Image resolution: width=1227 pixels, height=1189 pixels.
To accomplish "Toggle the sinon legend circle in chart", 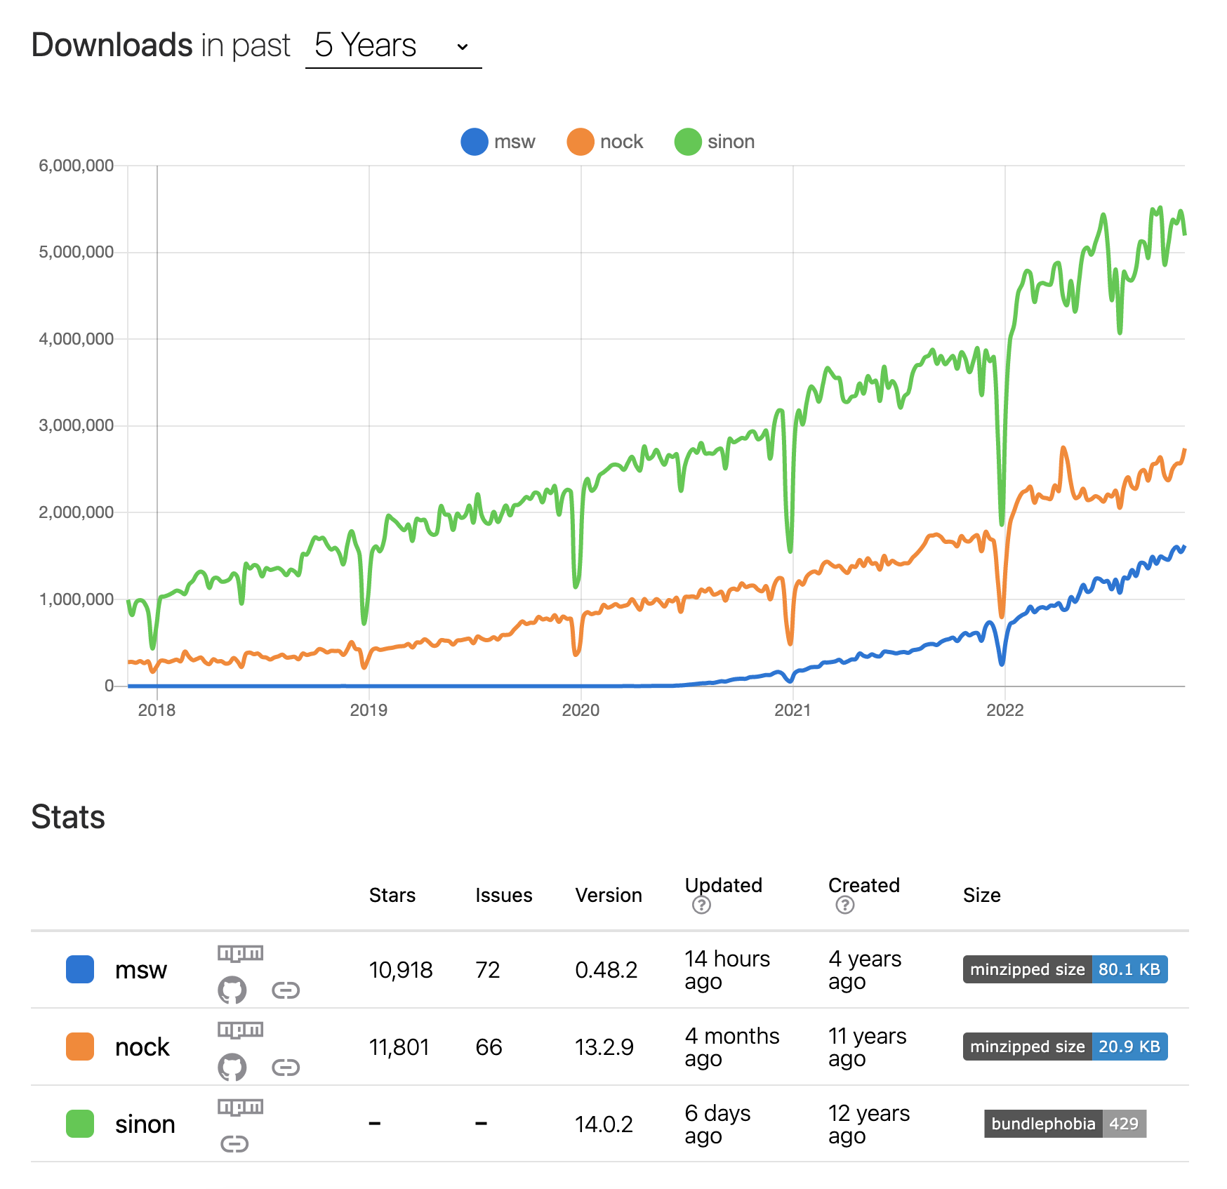I will [x=688, y=142].
